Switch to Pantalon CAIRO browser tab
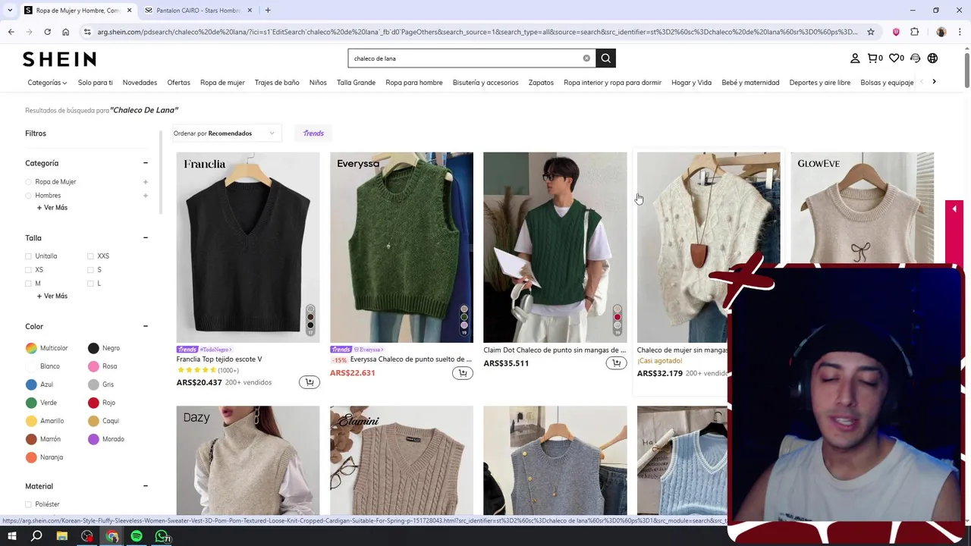971x546 pixels. pyautogui.click(x=197, y=10)
